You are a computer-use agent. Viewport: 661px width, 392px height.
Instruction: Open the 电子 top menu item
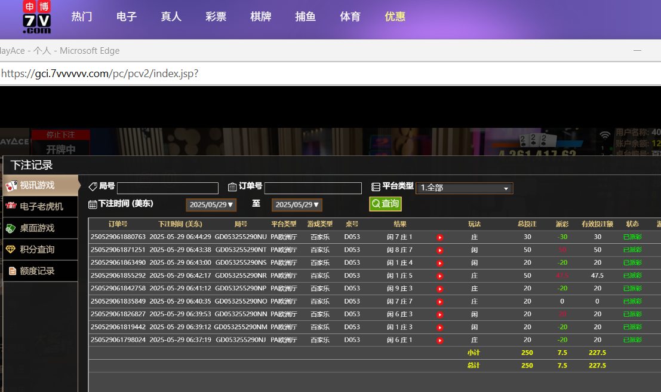coord(127,17)
